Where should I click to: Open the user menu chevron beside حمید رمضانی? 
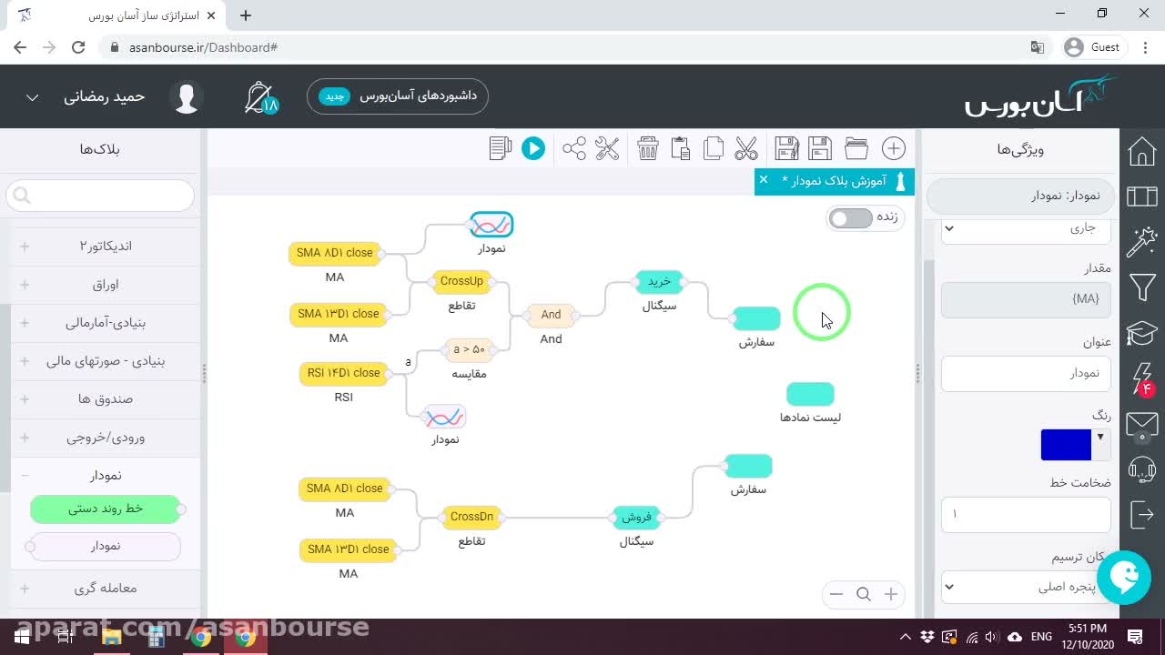[x=32, y=97]
